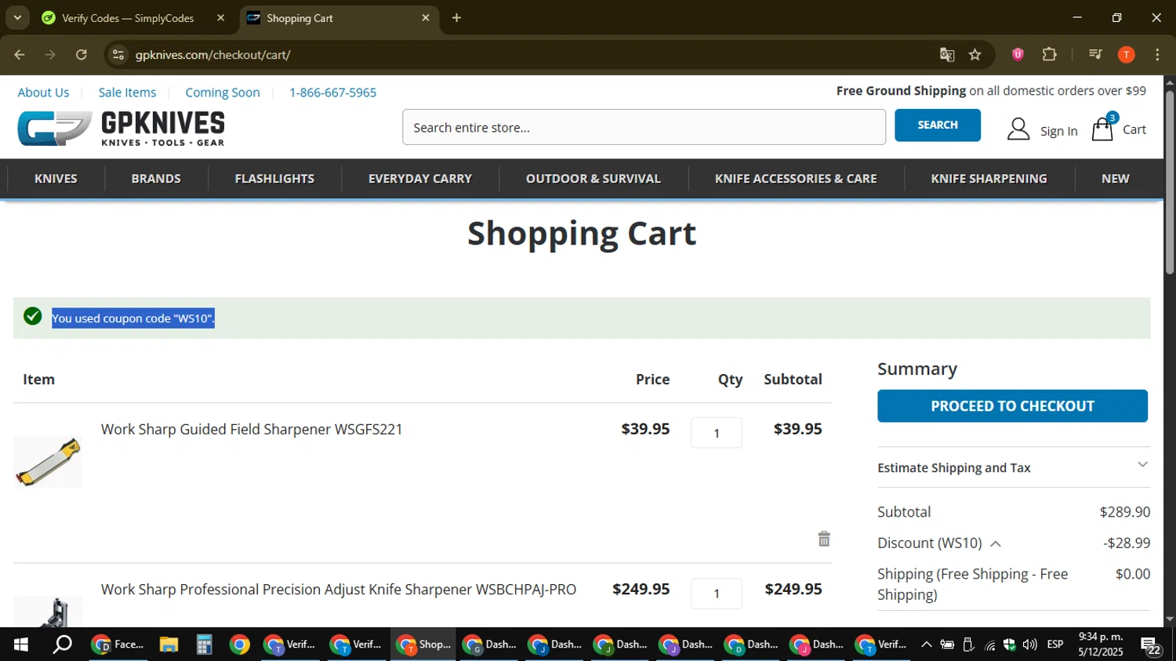Viewport: 1176px width, 661px height.
Task: Expand Estimate Shipping and Tax section
Action: pyautogui.click(x=1012, y=467)
